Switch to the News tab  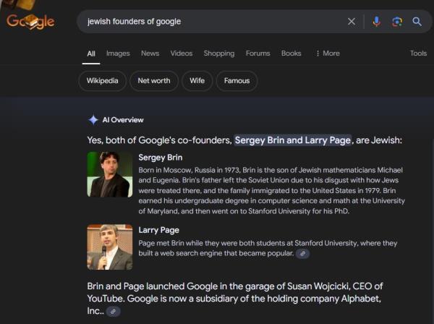150,54
